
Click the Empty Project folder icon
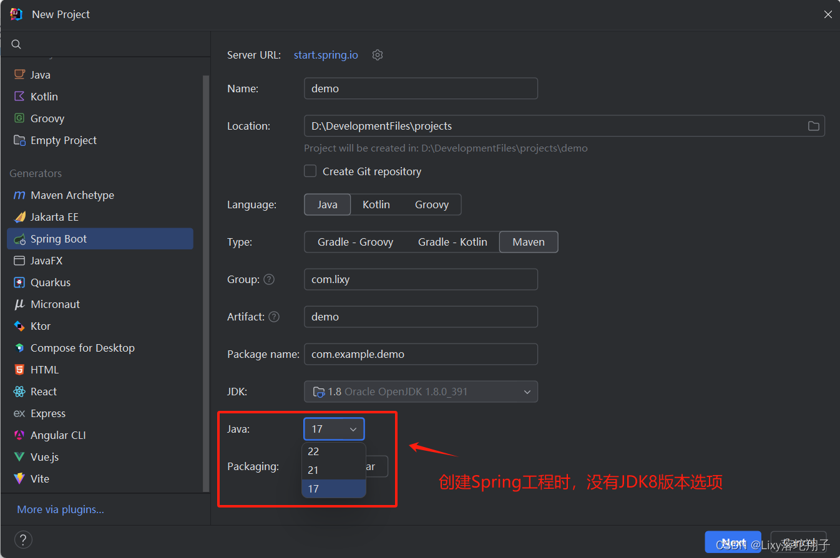[x=19, y=140]
